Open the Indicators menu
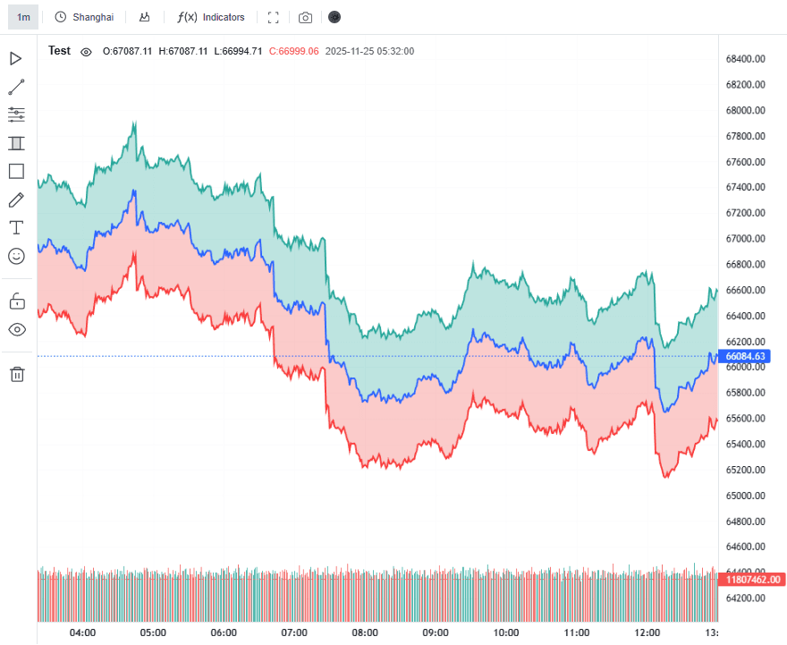 (x=211, y=17)
